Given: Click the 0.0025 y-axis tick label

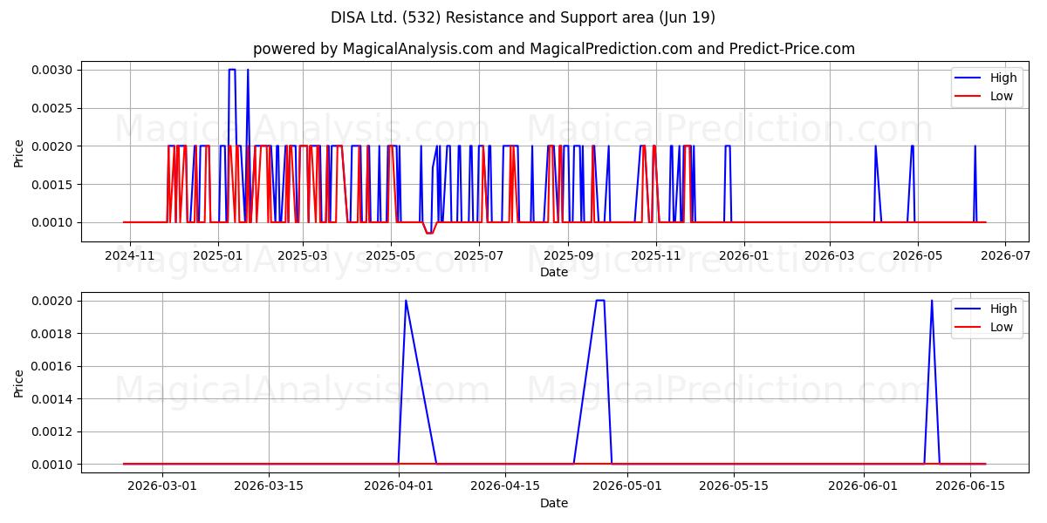Looking at the screenshot, I should (54, 108).
